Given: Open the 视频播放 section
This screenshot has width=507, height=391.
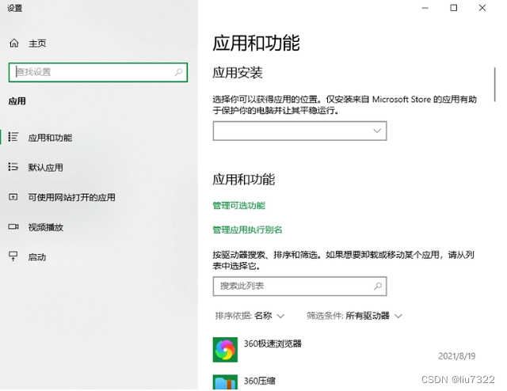Looking at the screenshot, I should pos(45,227).
